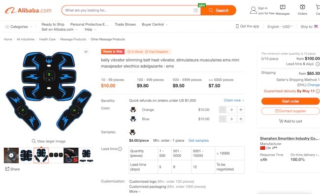
Task: Select the Orange color swatch
Action: click(133, 110)
